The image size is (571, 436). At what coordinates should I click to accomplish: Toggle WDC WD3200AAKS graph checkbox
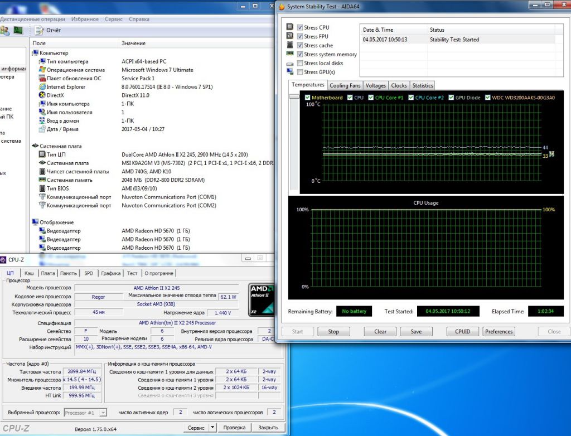click(487, 98)
